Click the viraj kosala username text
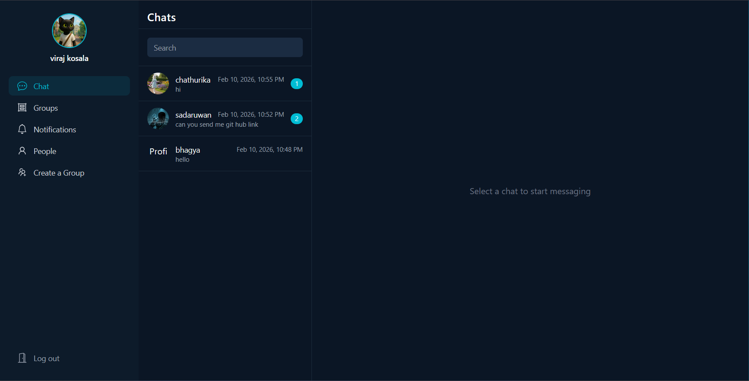749x381 pixels. (69, 58)
